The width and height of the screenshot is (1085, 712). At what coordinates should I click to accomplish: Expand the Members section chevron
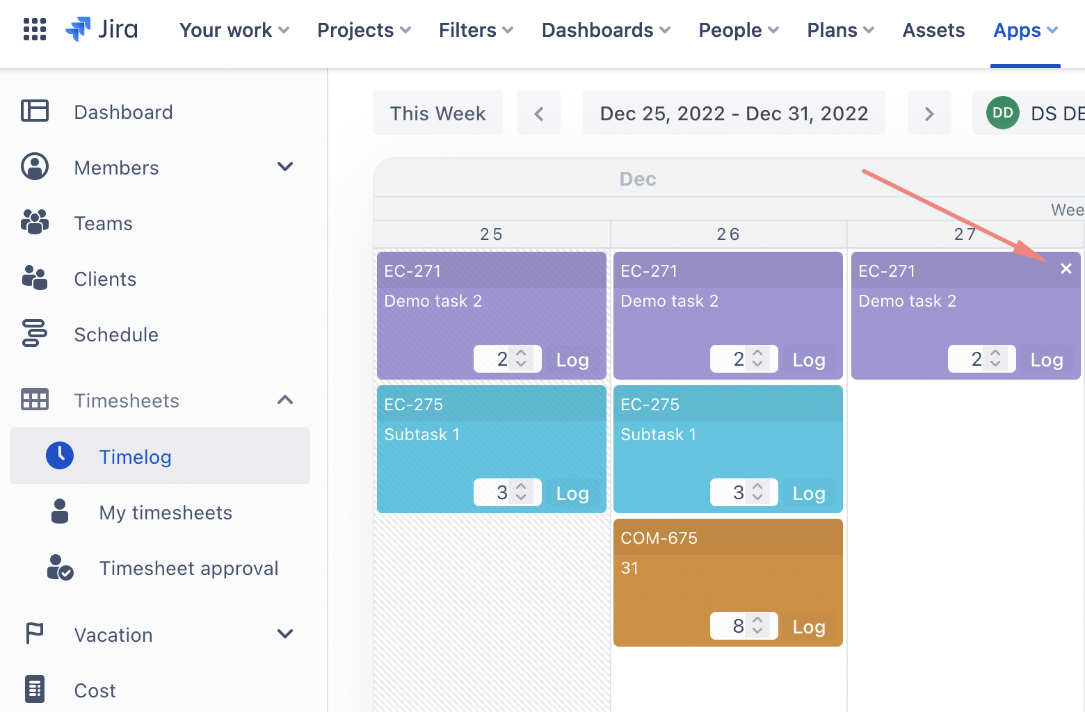[x=285, y=167]
